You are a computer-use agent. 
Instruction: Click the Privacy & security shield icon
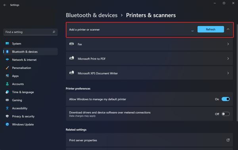click(x=7, y=116)
